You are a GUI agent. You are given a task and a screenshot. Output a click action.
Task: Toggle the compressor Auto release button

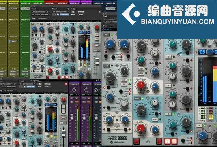pyautogui.click(x=157, y=63)
